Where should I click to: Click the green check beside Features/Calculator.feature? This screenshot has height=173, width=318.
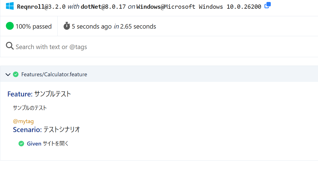point(16,74)
